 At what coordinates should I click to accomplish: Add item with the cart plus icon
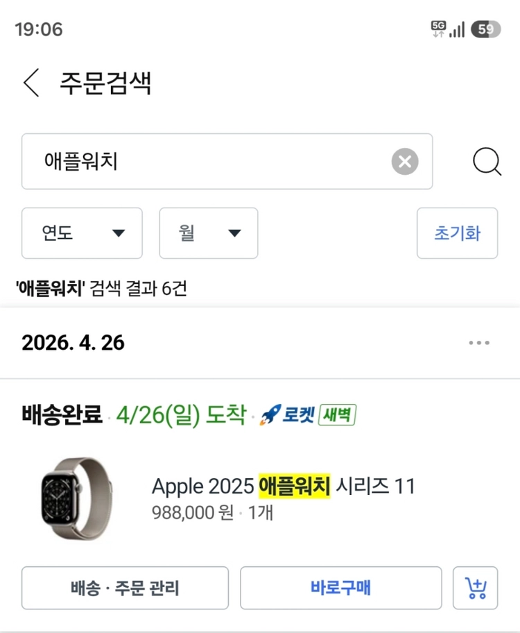[475, 588]
